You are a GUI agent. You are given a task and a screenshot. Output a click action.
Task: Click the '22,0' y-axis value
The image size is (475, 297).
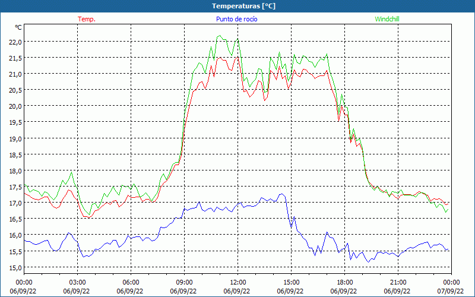pyautogui.click(x=15, y=42)
